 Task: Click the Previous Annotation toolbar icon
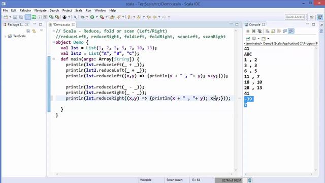tap(139, 17)
